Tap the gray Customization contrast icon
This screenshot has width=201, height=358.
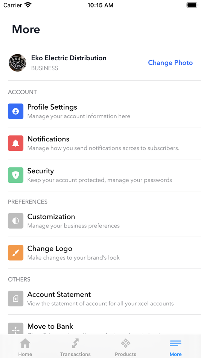pos(15,221)
